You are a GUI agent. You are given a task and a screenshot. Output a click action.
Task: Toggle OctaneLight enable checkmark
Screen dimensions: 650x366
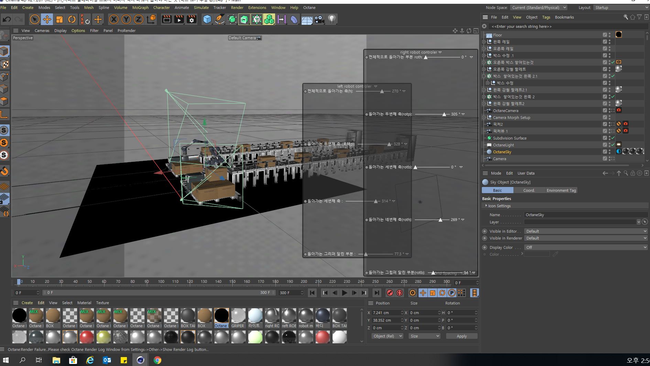(613, 145)
